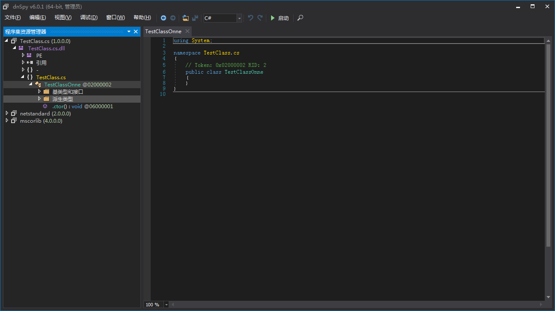Switch to the TestClassOnne tab
Screen dimensions: 555x311
[163, 32]
